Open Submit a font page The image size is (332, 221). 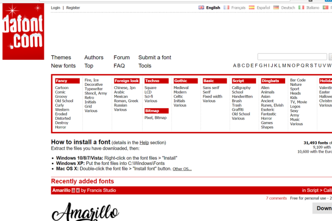pos(155,57)
